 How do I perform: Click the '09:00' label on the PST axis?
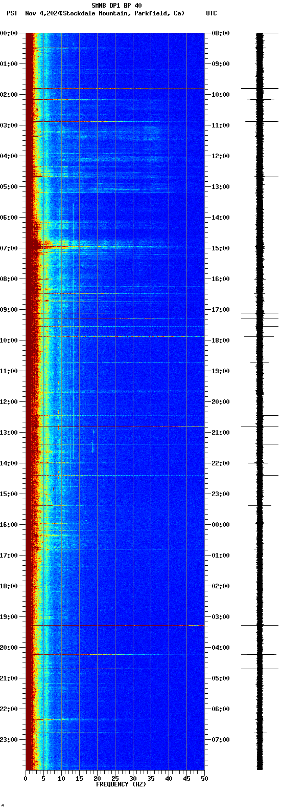pos(9,310)
